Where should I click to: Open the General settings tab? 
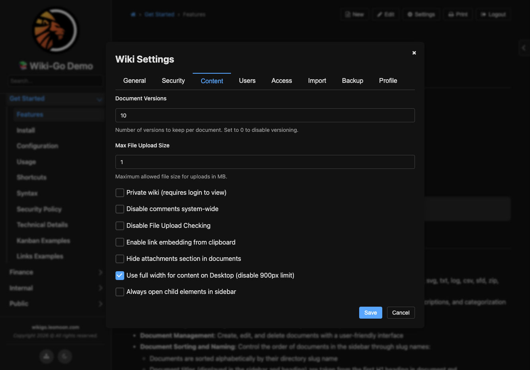pos(135,81)
